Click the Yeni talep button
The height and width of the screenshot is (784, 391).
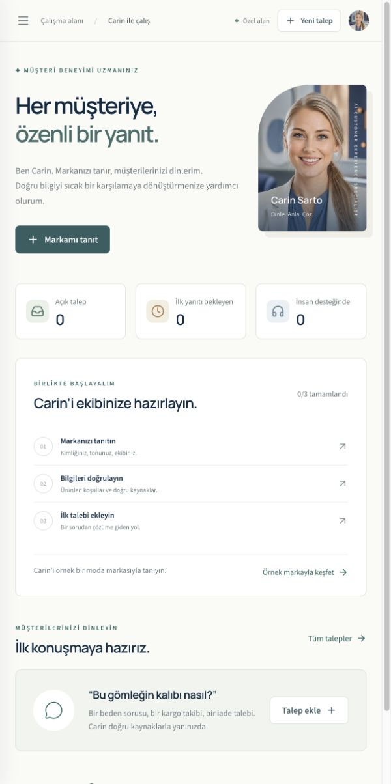click(309, 21)
